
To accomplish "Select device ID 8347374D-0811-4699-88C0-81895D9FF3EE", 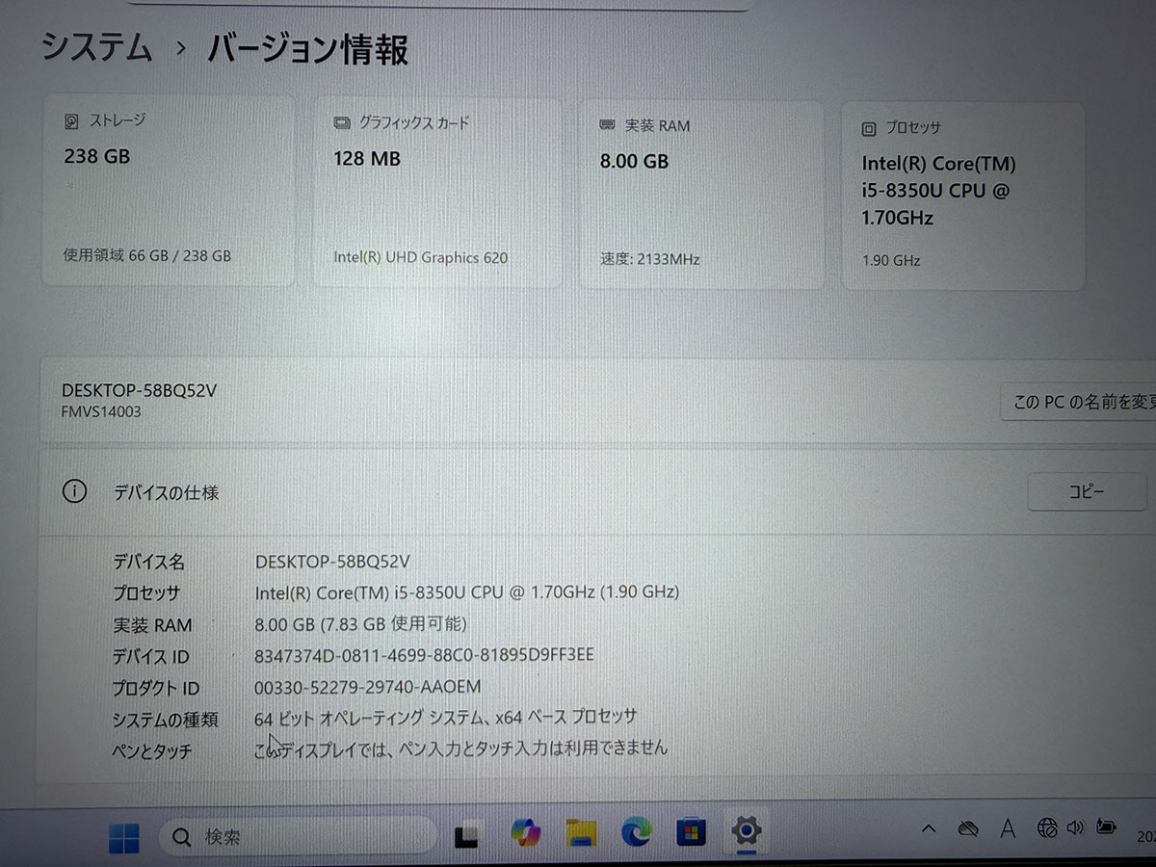I will (x=424, y=655).
